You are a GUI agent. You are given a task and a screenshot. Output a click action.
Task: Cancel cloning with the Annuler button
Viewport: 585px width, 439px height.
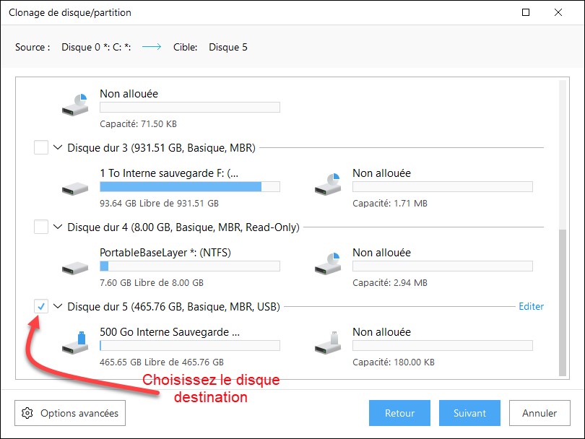539,414
